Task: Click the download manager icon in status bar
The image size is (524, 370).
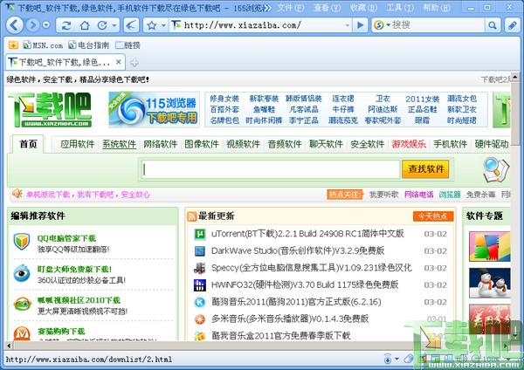Action: [x=388, y=360]
